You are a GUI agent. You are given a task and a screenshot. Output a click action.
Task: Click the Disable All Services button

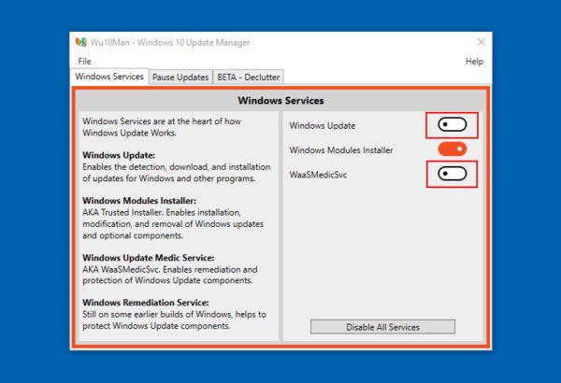[382, 327]
